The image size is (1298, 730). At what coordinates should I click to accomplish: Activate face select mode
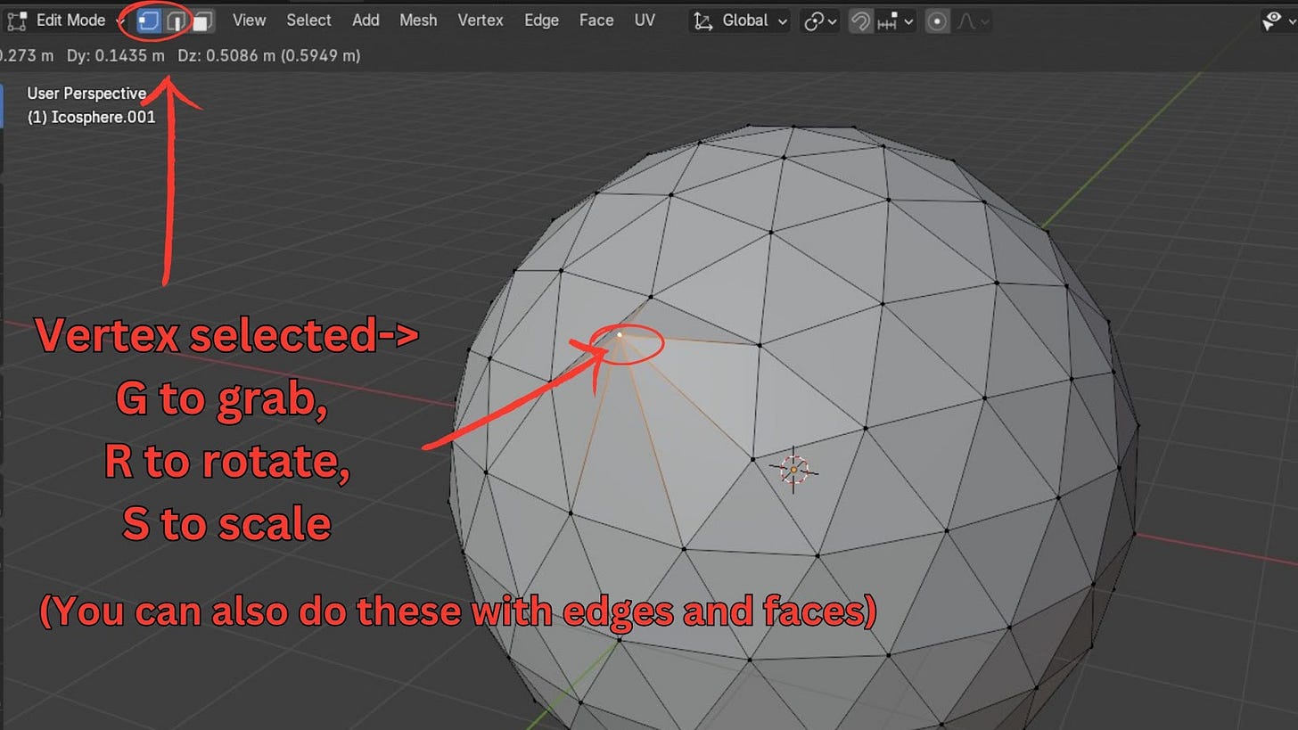click(203, 21)
